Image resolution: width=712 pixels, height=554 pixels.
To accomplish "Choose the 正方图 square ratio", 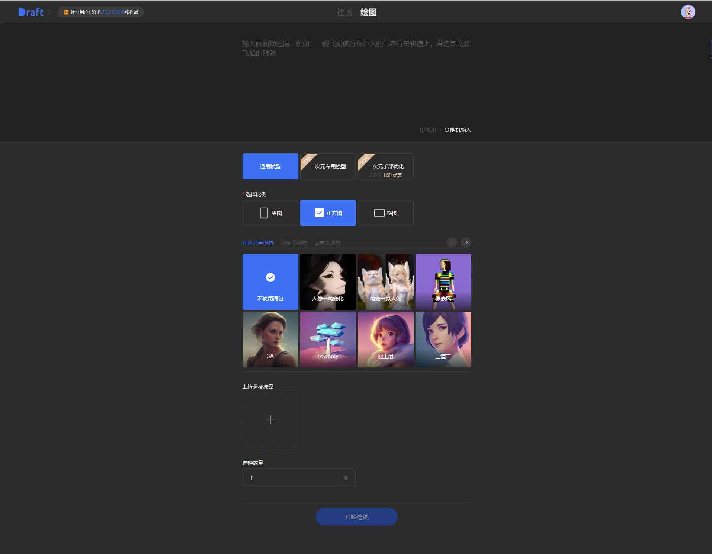I will point(328,213).
